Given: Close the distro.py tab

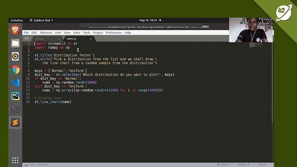Looking at the screenshot, I should pos(91,39).
